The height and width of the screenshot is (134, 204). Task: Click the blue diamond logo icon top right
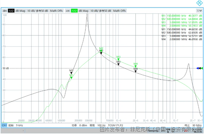[x=199, y=3]
